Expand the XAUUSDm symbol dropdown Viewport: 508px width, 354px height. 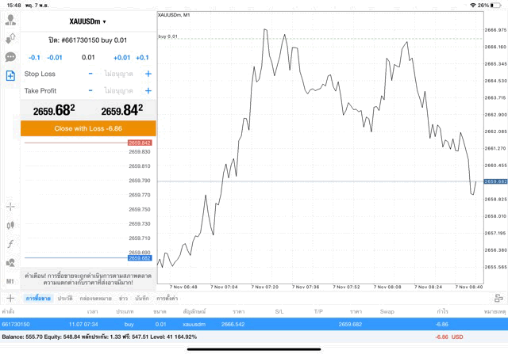[x=88, y=21]
